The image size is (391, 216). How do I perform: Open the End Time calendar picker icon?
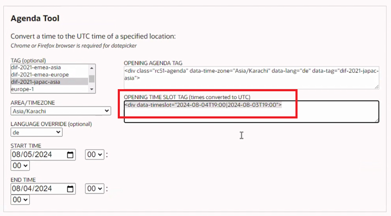(70, 189)
